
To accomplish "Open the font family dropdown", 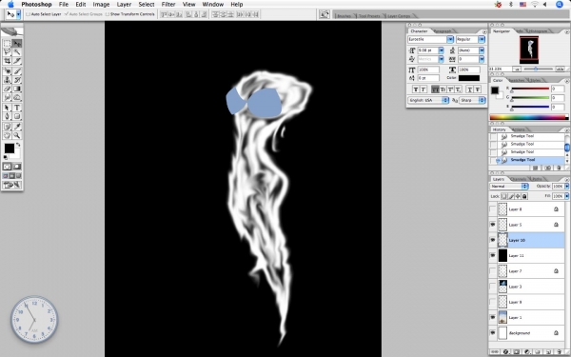I will (450, 39).
